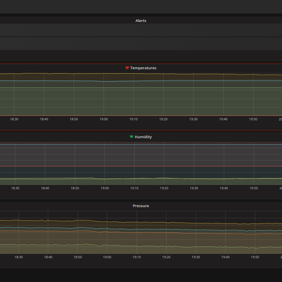Open the Alerts panel title menu

141,21
